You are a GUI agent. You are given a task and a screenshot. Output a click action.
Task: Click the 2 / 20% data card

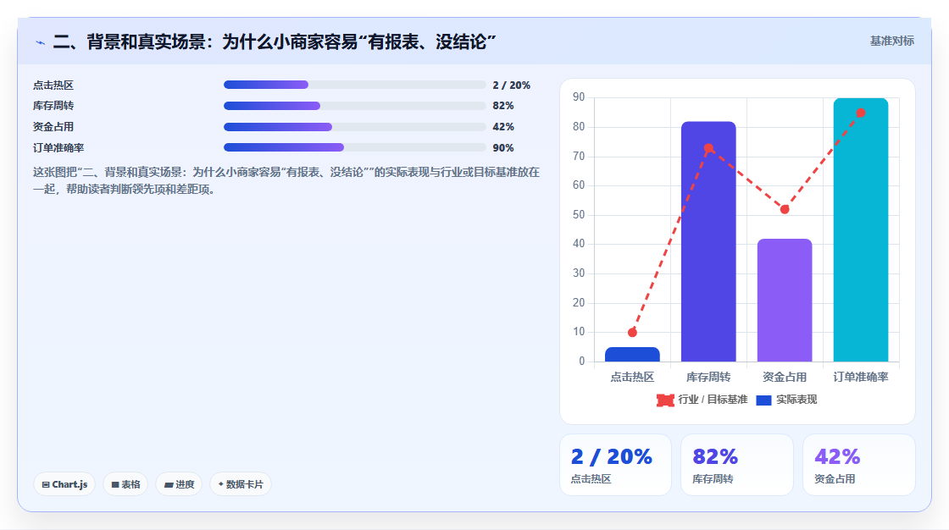point(615,465)
